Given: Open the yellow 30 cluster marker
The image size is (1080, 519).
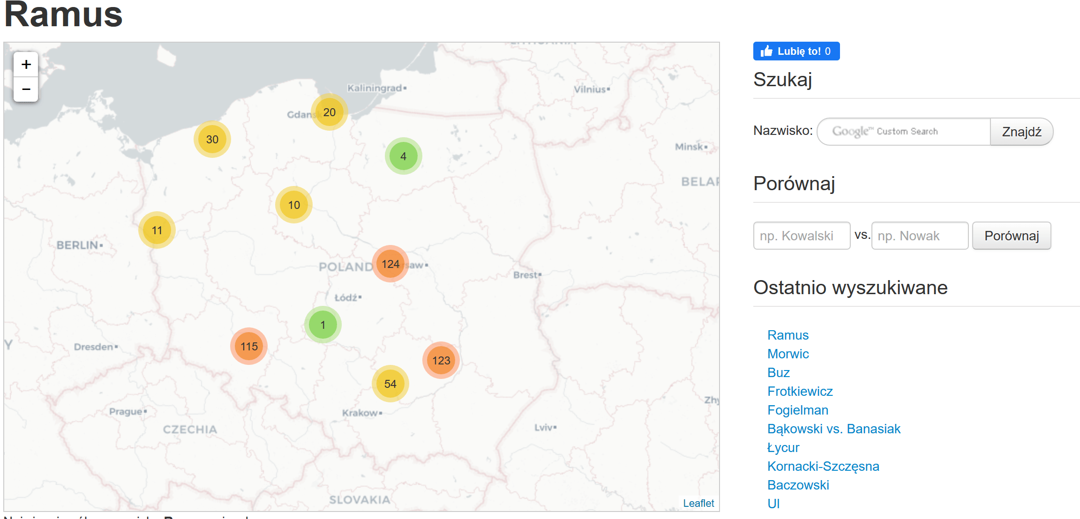Looking at the screenshot, I should [x=212, y=140].
